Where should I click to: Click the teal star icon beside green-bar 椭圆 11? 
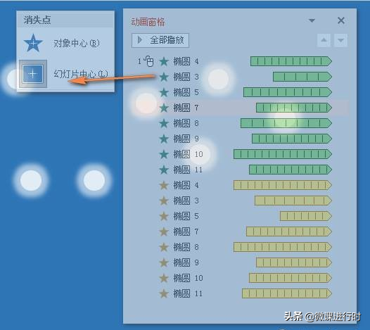164,170
